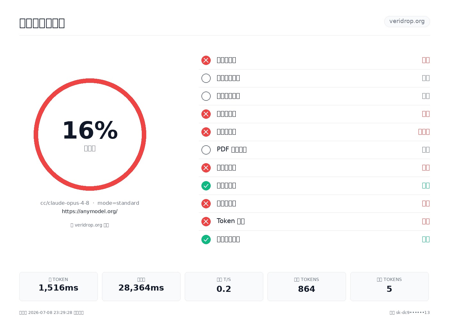The height and width of the screenshot is (320, 449).
Task: Open the https://anymodel.org/ link
Action: [x=90, y=212]
